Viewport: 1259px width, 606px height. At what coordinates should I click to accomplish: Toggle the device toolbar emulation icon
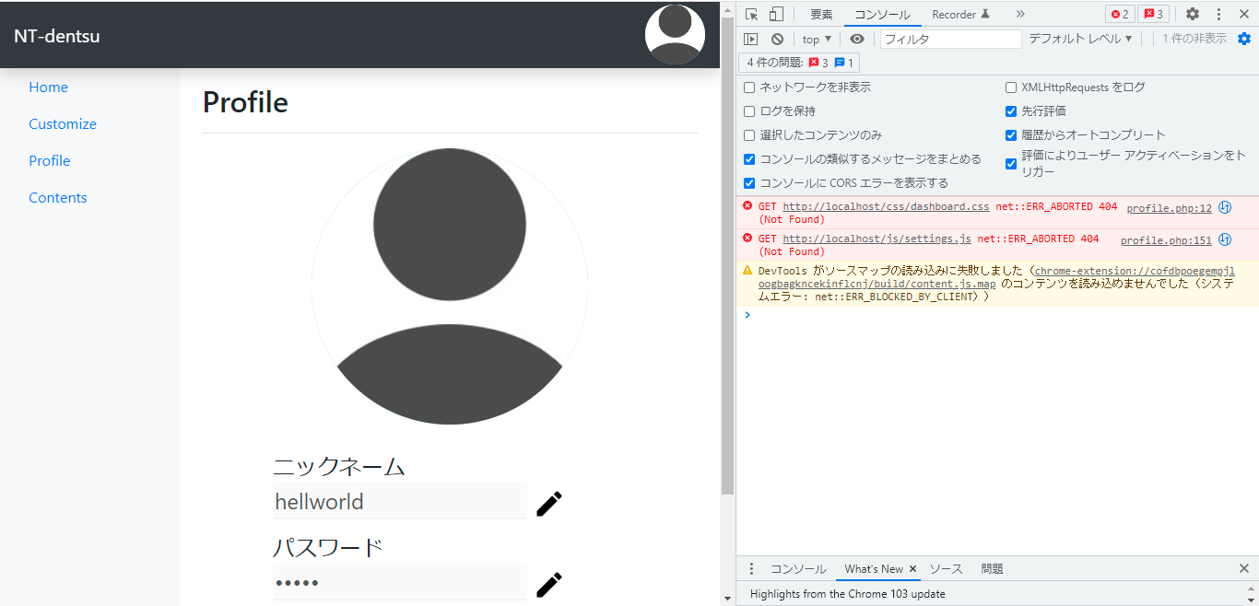point(773,14)
